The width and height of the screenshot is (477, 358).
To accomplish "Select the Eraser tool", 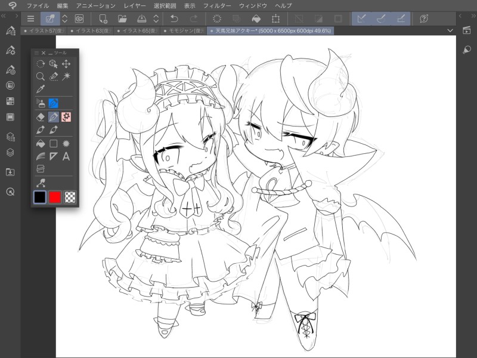I will pyautogui.click(x=41, y=117).
